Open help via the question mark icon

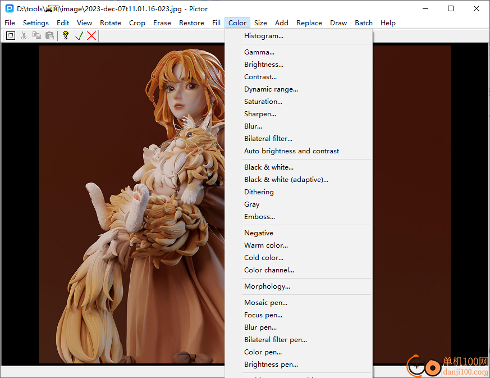click(66, 35)
